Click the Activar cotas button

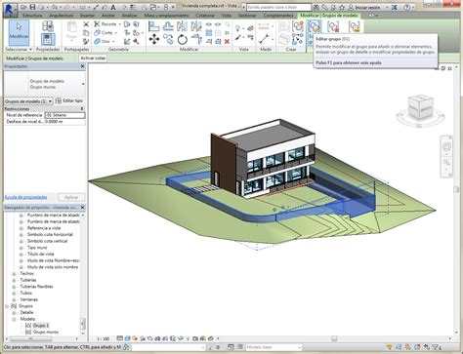pos(93,59)
